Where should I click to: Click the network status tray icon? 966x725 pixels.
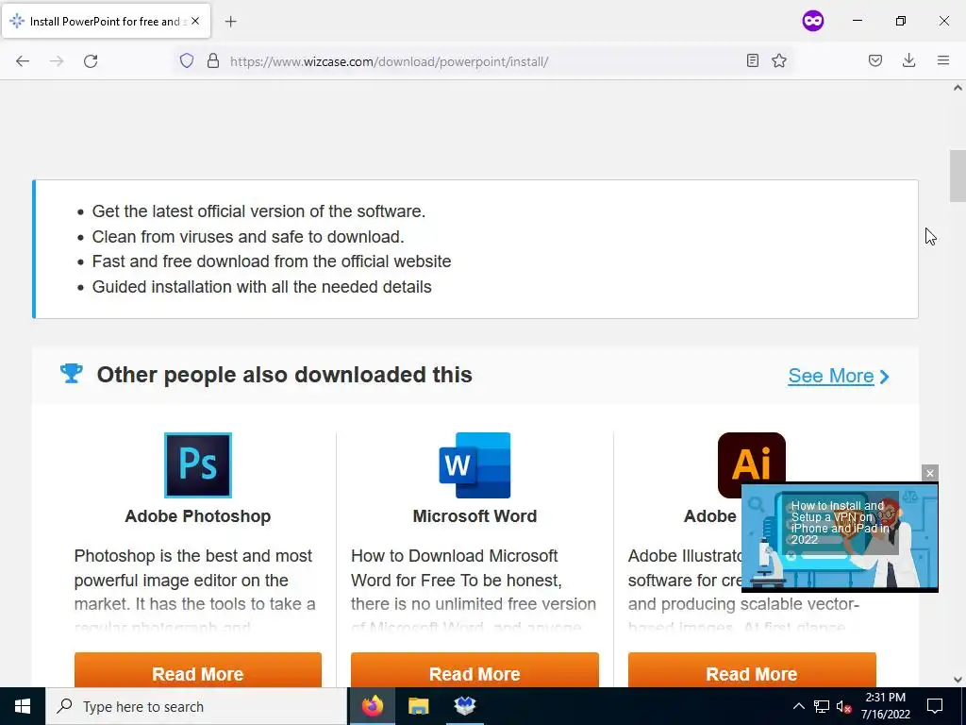822,706
